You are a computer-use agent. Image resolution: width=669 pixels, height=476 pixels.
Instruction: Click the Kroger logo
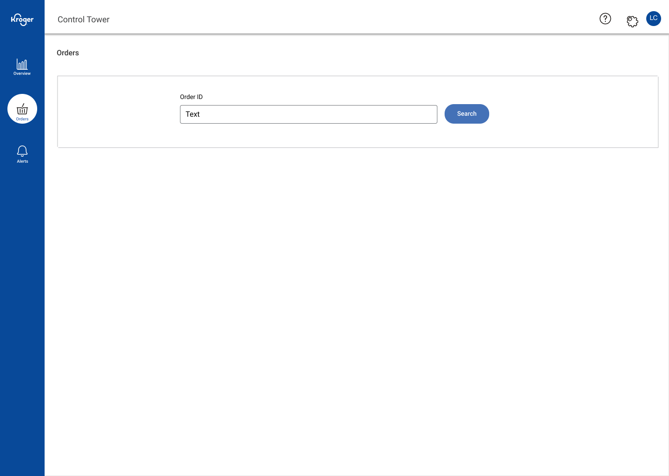pyautogui.click(x=22, y=20)
